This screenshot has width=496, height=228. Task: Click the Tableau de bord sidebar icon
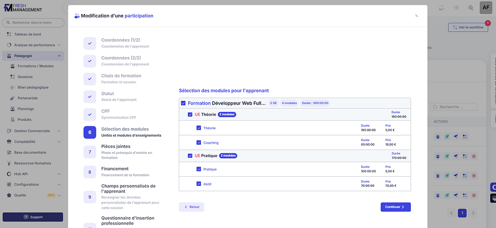click(x=9, y=34)
